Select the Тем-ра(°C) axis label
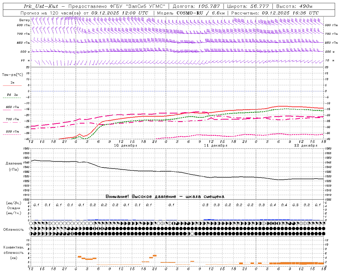This screenshot has height=271, width=339. [12, 75]
